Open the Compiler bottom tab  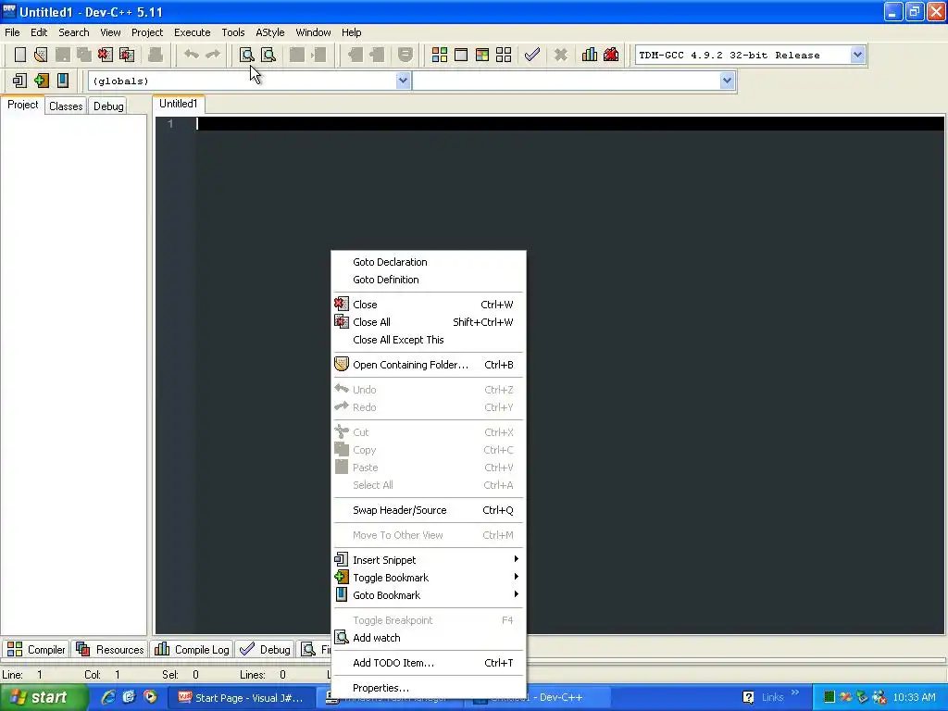coord(36,649)
